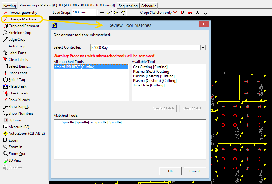This screenshot has height=184, width=272.
Task: Click the Process geometry wrench icon
Action: (6, 13)
